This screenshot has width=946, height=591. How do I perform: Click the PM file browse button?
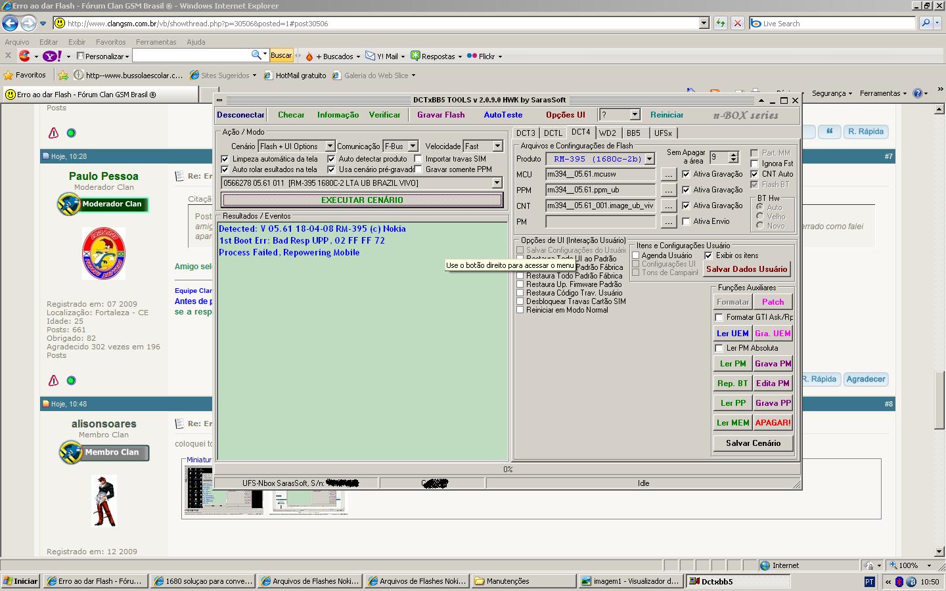pyautogui.click(x=668, y=221)
